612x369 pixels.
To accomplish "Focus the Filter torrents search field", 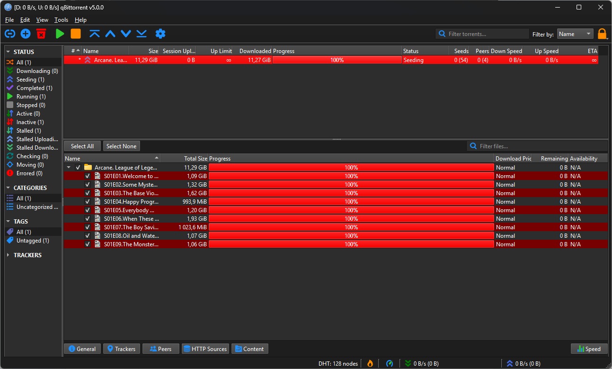I will [x=482, y=34].
